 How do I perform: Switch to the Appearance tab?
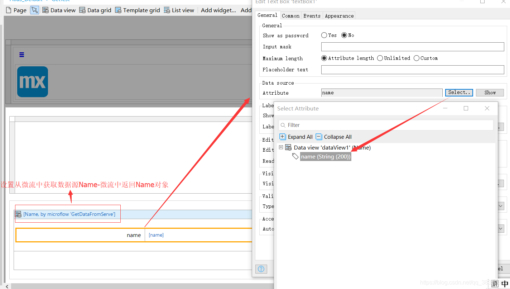point(339,16)
